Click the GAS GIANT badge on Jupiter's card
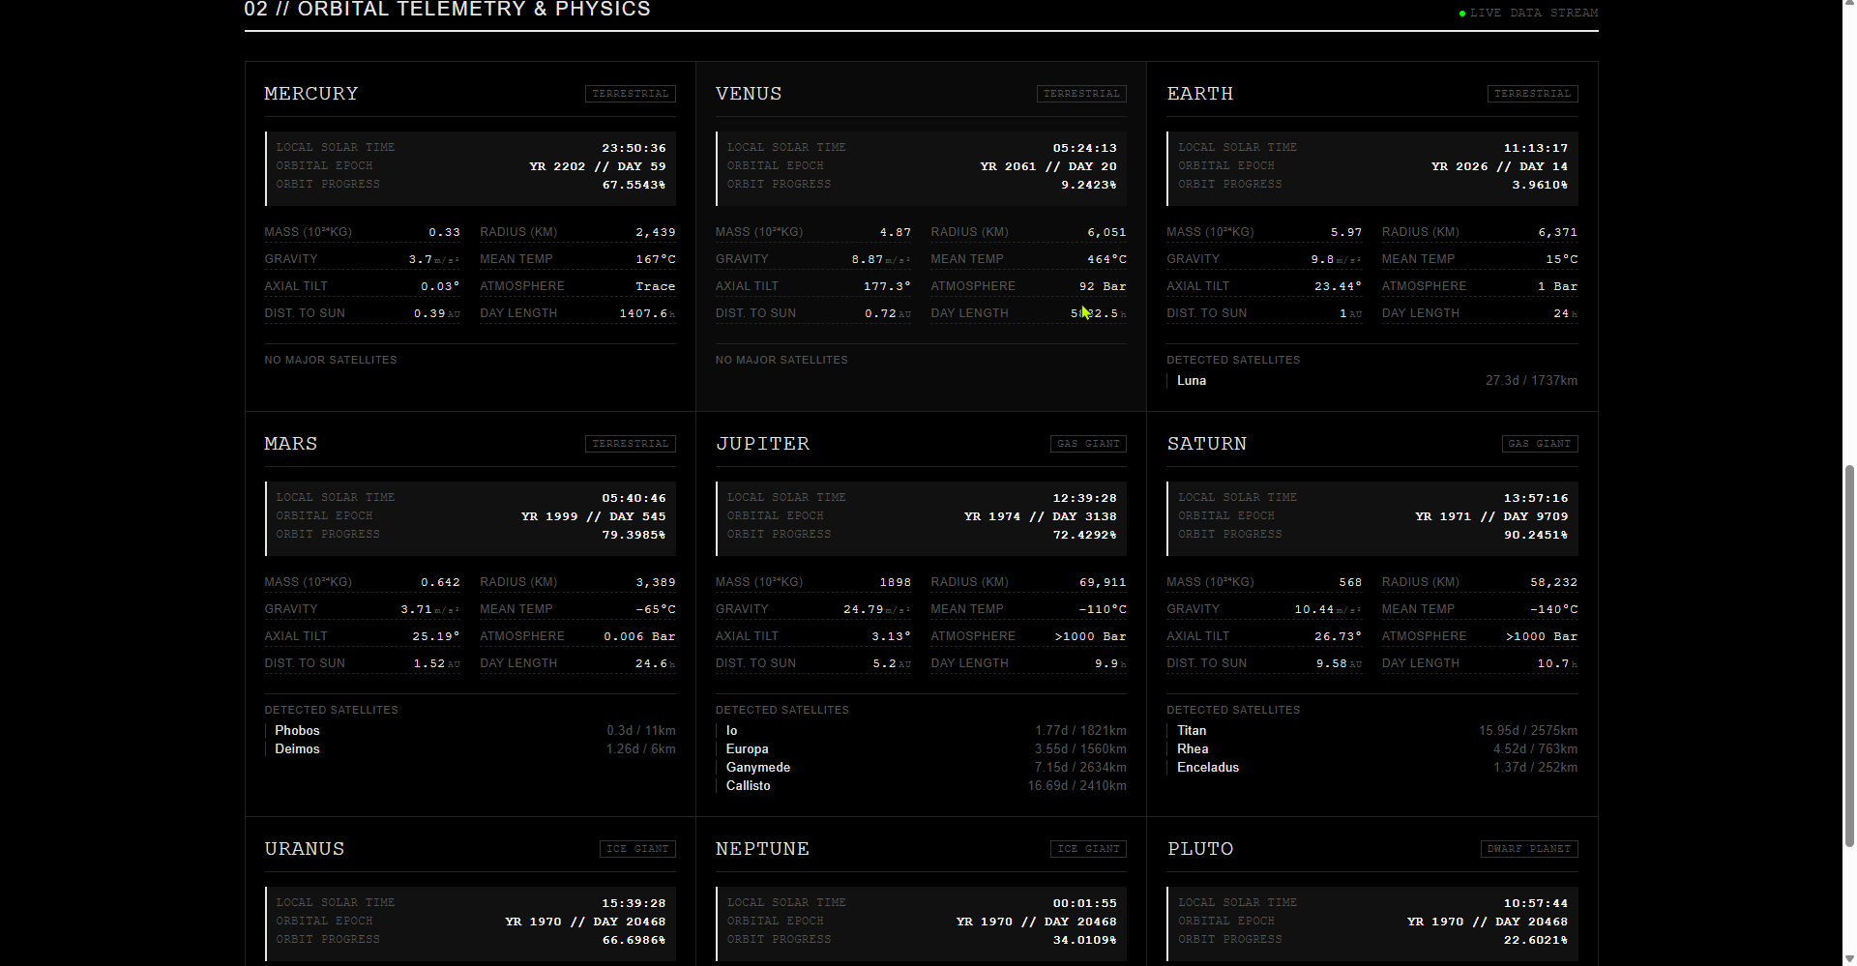 point(1087,443)
